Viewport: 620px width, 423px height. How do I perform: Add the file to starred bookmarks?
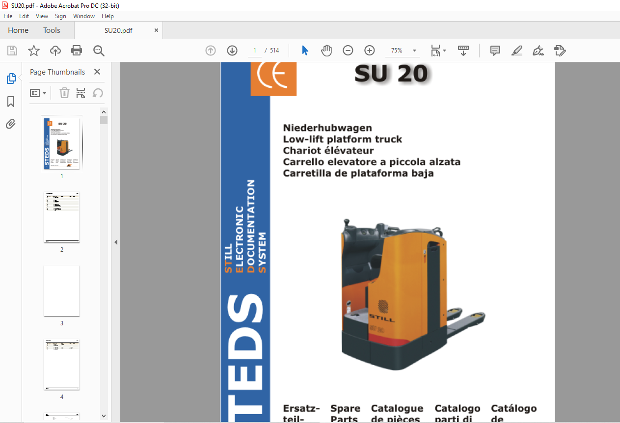[x=33, y=51]
